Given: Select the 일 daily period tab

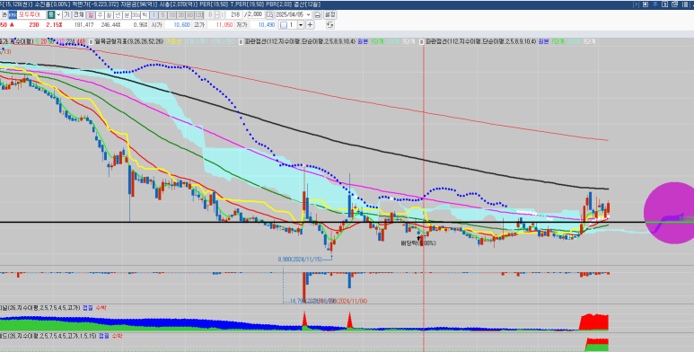Looking at the screenshot, I should (91, 15).
